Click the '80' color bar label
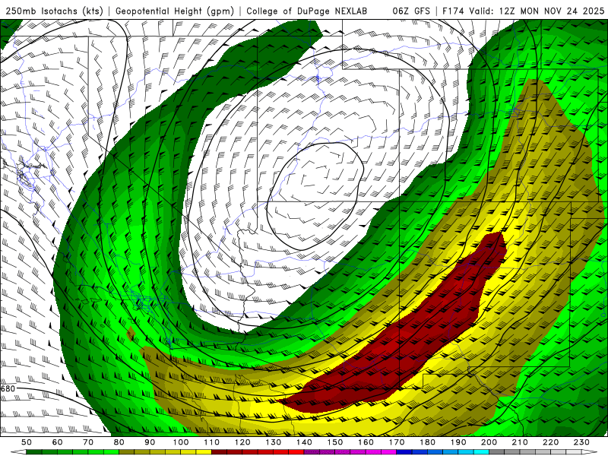The height and width of the screenshot is (456, 608). click(x=119, y=442)
